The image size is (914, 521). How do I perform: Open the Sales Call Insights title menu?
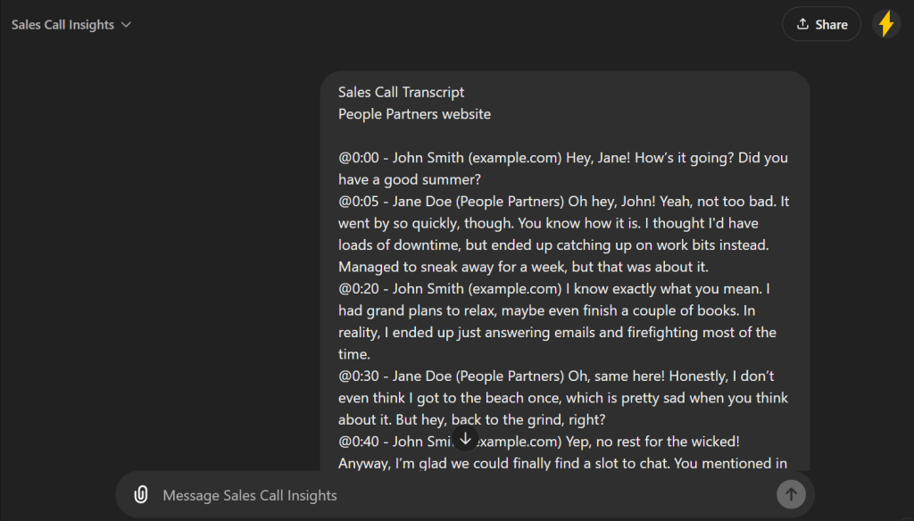[63, 25]
